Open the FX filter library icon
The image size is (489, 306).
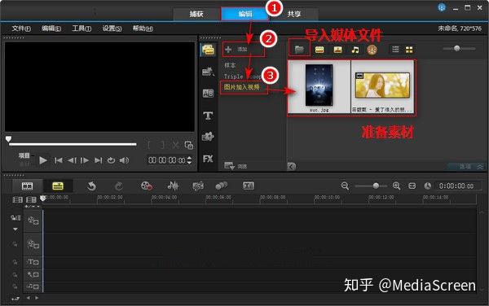[x=208, y=159]
